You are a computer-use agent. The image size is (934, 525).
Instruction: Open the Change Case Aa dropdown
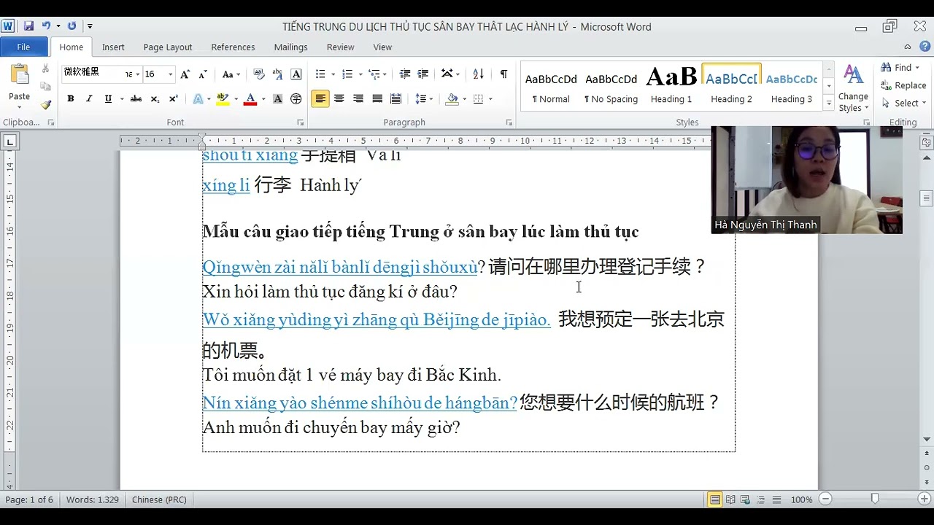click(x=231, y=74)
